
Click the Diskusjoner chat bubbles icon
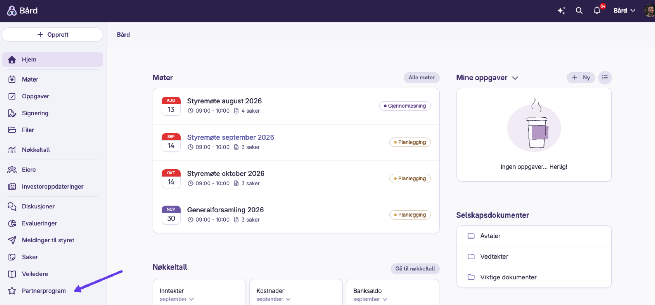pos(12,206)
